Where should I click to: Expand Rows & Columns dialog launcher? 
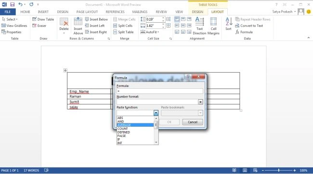pos(109,39)
